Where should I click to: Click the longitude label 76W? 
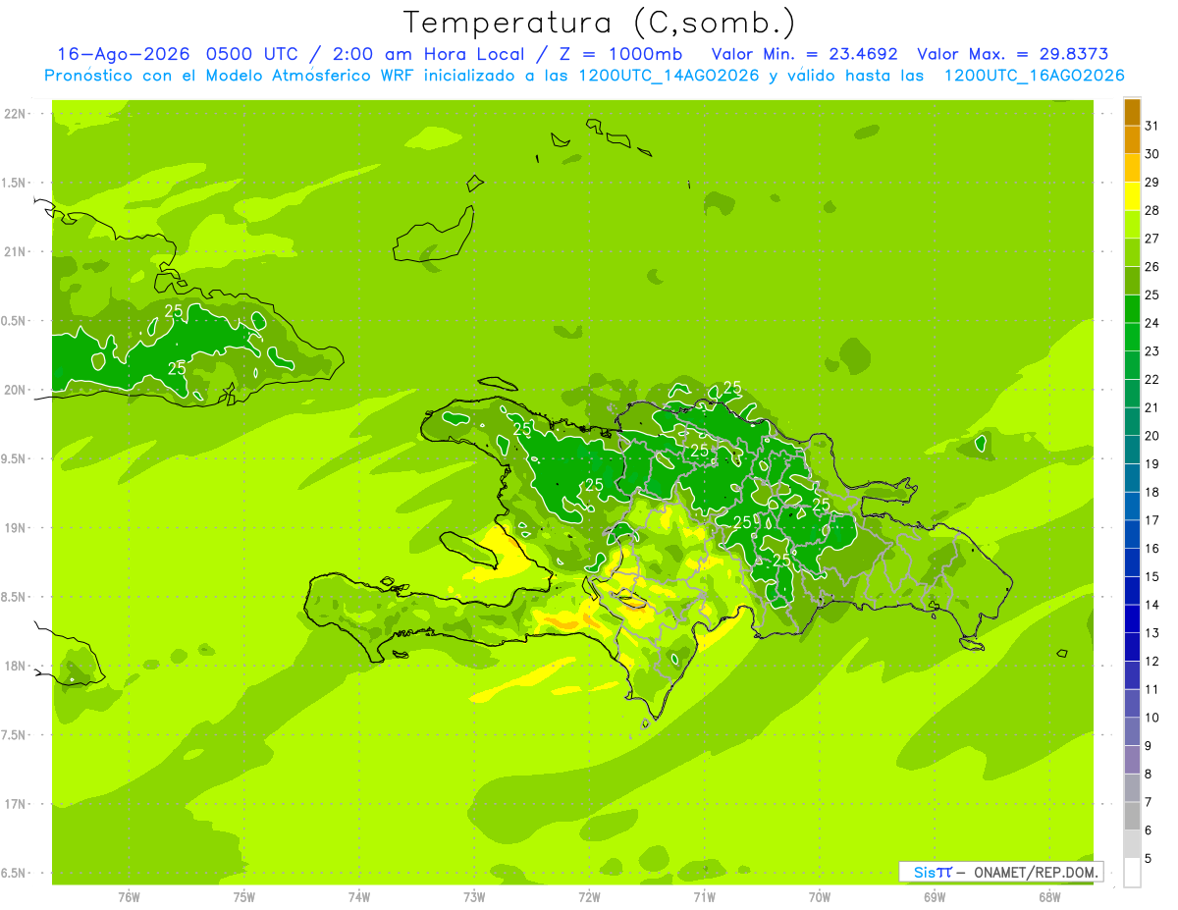[x=129, y=897]
